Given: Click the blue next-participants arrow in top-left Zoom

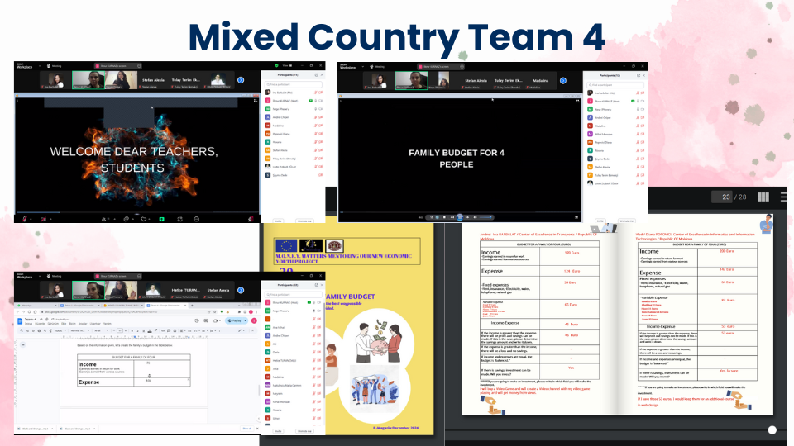Looking at the screenshot, I should pos(241,80).
